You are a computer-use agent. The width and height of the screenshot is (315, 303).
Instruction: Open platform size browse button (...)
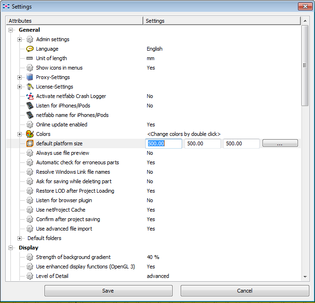280,143
